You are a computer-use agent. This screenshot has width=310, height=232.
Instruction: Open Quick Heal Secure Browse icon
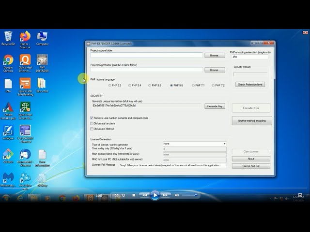coord(25,111)
